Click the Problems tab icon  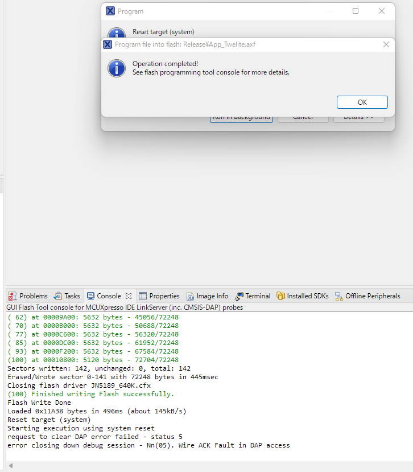12,296
